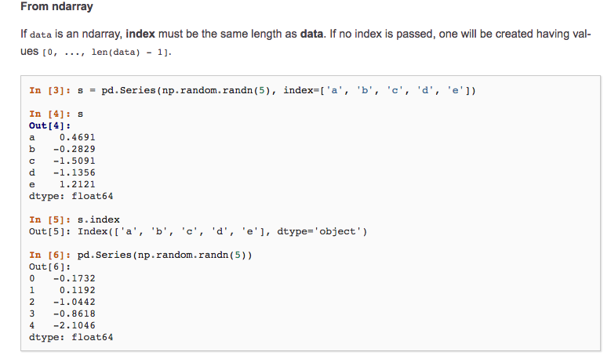Click "dtype='object'" in Out[5] line
Screen dimensions: 611x359
[x=319, y=232]
